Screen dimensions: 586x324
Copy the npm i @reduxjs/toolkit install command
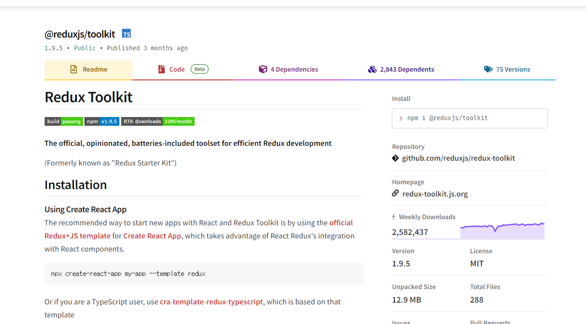470,118
